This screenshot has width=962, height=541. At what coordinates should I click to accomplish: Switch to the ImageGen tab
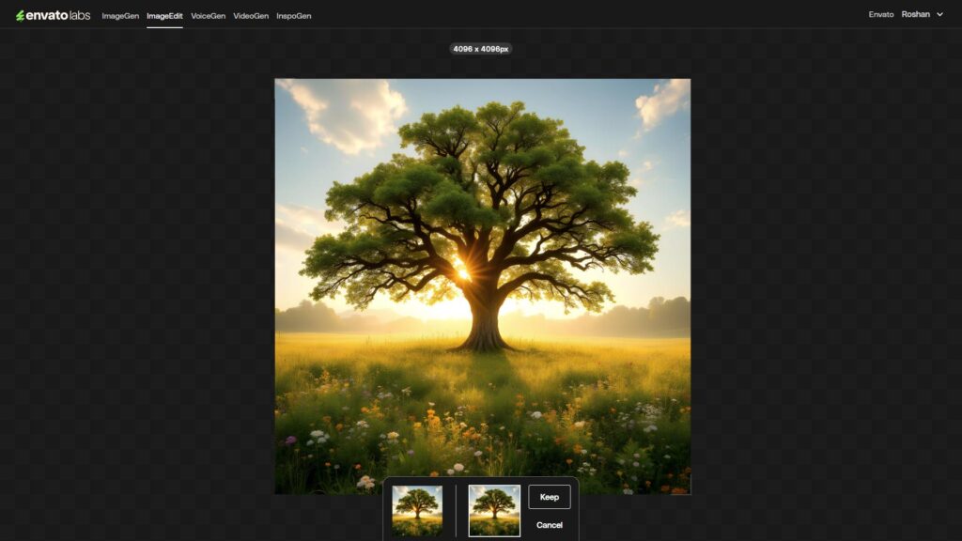point(119,16)
